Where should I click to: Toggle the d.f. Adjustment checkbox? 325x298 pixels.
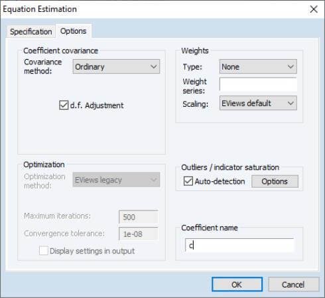pyautogui.click(x=64, y=105)
